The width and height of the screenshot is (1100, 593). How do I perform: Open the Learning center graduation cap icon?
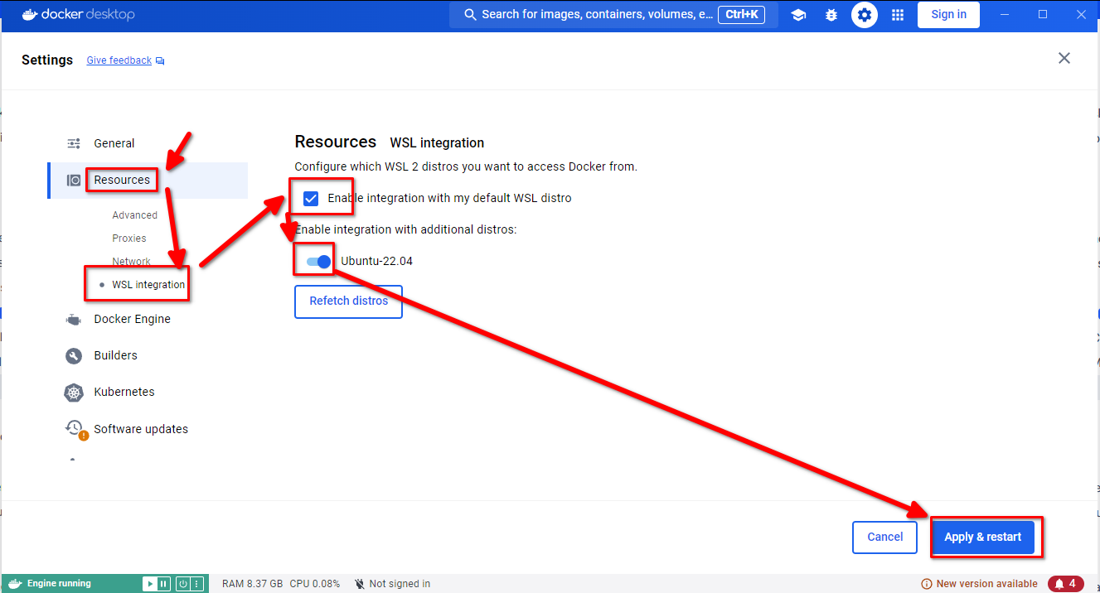798,15
